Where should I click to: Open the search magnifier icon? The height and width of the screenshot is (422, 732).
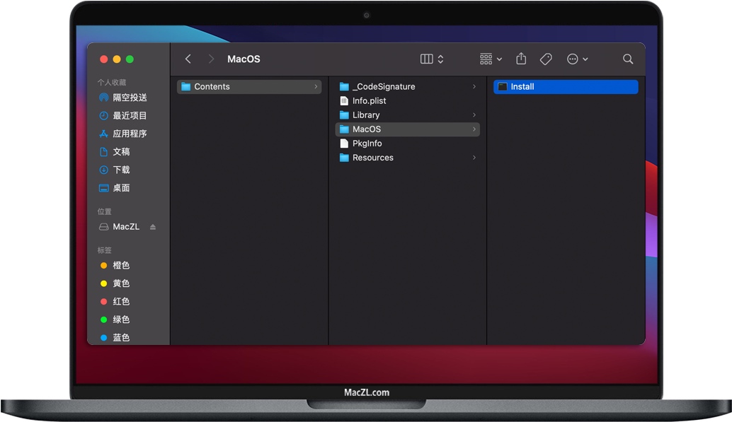(x=628, y=59)
